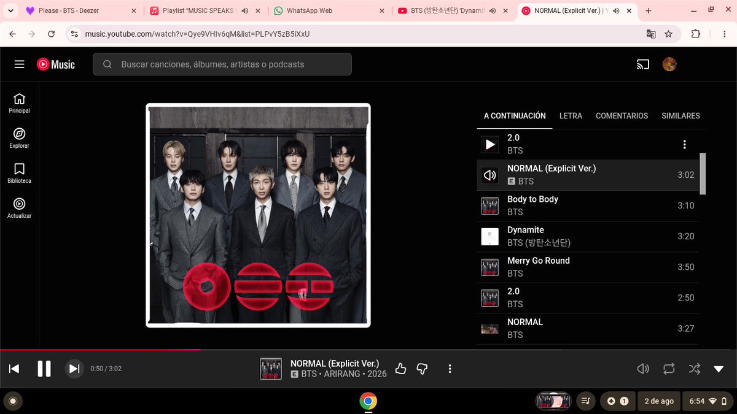This screenshot has width=737, height=414.
Task: Open media controls in the shelf
Action: click(586, 401)
